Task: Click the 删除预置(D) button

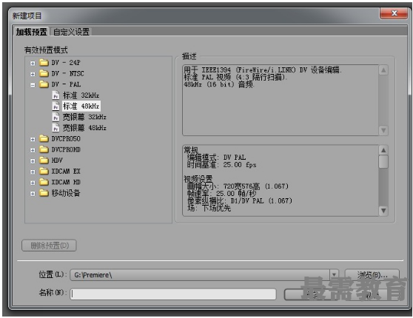Action: tap(50, 246)
